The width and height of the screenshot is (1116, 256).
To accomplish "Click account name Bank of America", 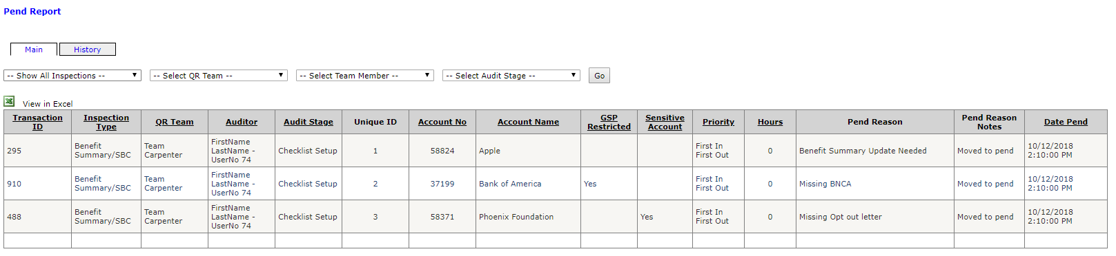I will [x=510, y=184].
